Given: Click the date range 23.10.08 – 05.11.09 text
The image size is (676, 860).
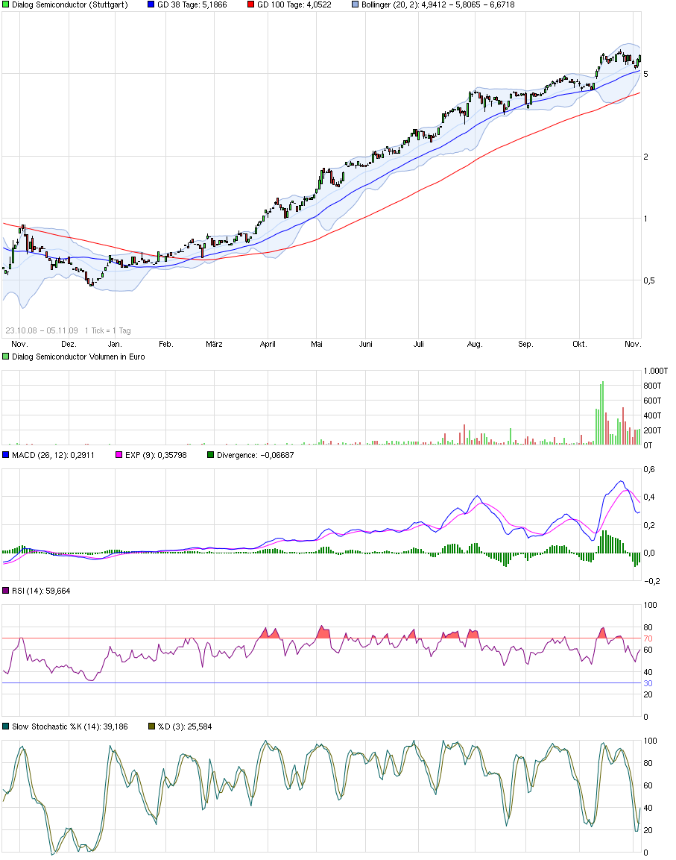Looking at the screenshot, I should (x=42, y=330).
